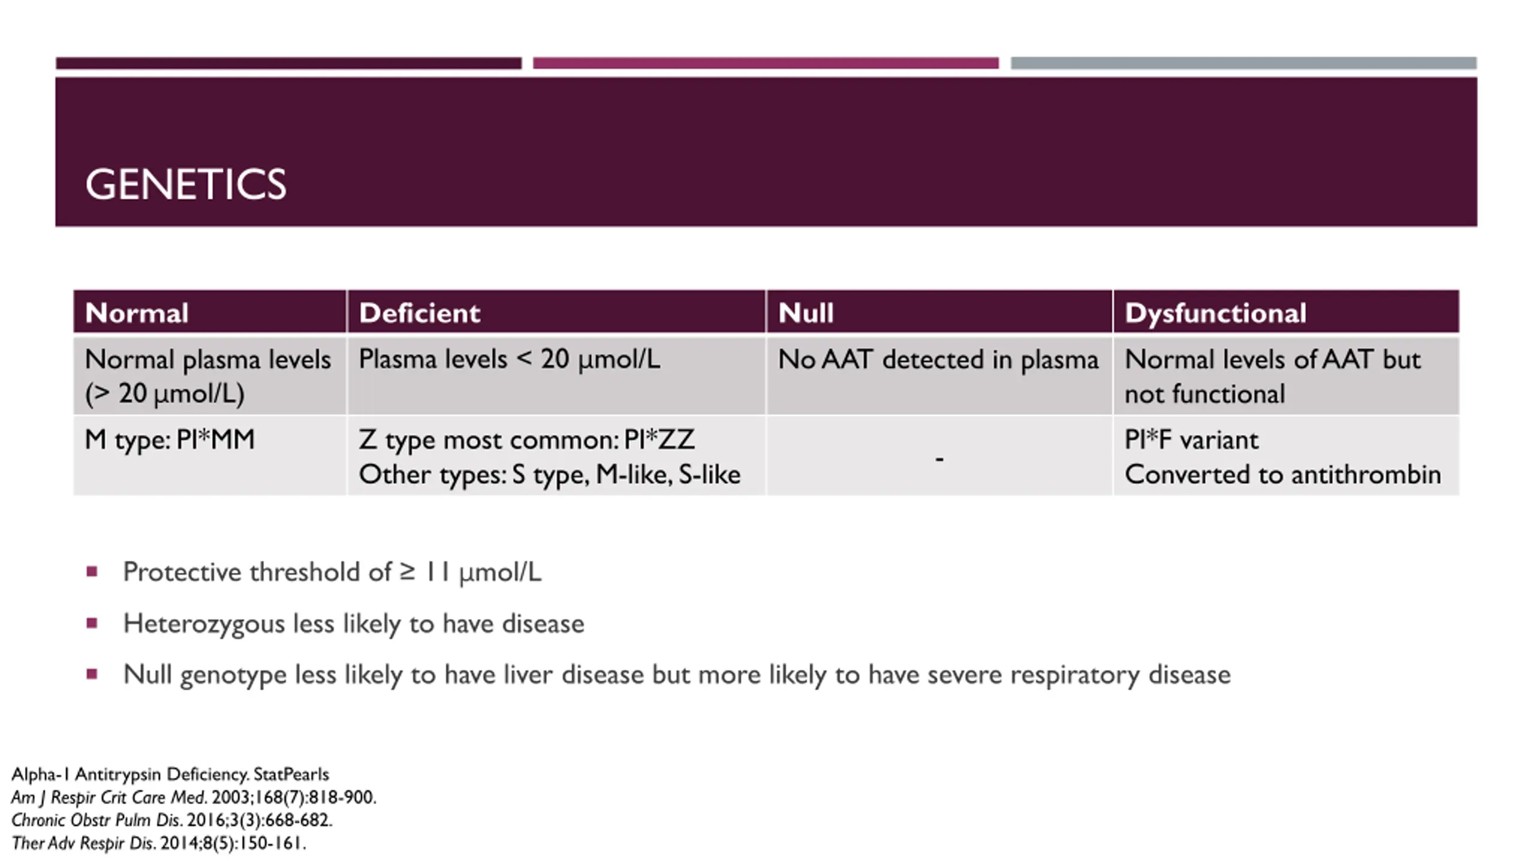Select the 'Plasma levels < 20 µmol/L' cell
Screen dimensions: 1533x862
[x=509, y=360]
